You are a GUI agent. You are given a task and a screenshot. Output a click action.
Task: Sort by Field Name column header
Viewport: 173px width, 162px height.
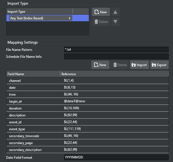point(33,74)
